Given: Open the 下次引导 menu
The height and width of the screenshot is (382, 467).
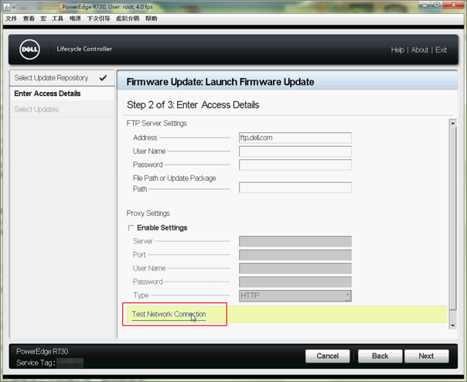Looking at the screenshot, I should pos(98,19).
